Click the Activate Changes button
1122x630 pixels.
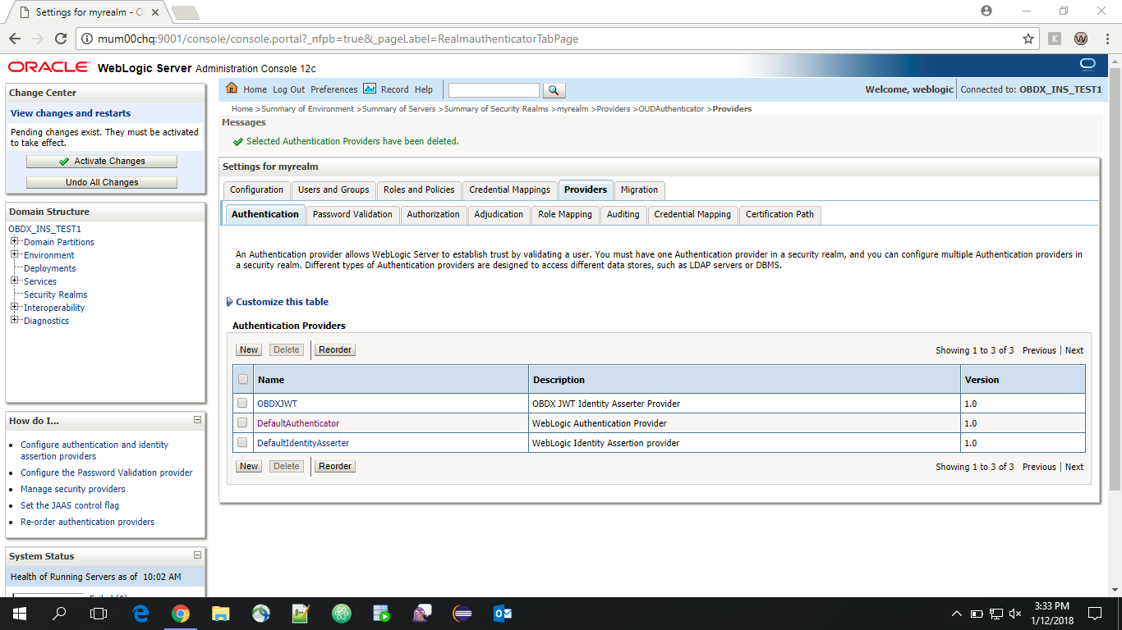(102, 162)
